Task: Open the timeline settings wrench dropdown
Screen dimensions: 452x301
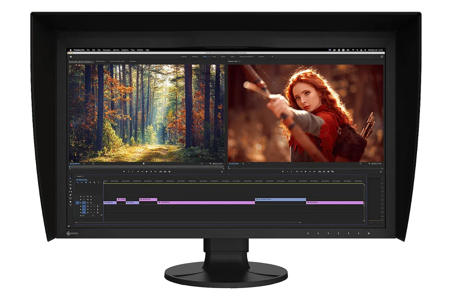Action: tap(95, 182)
